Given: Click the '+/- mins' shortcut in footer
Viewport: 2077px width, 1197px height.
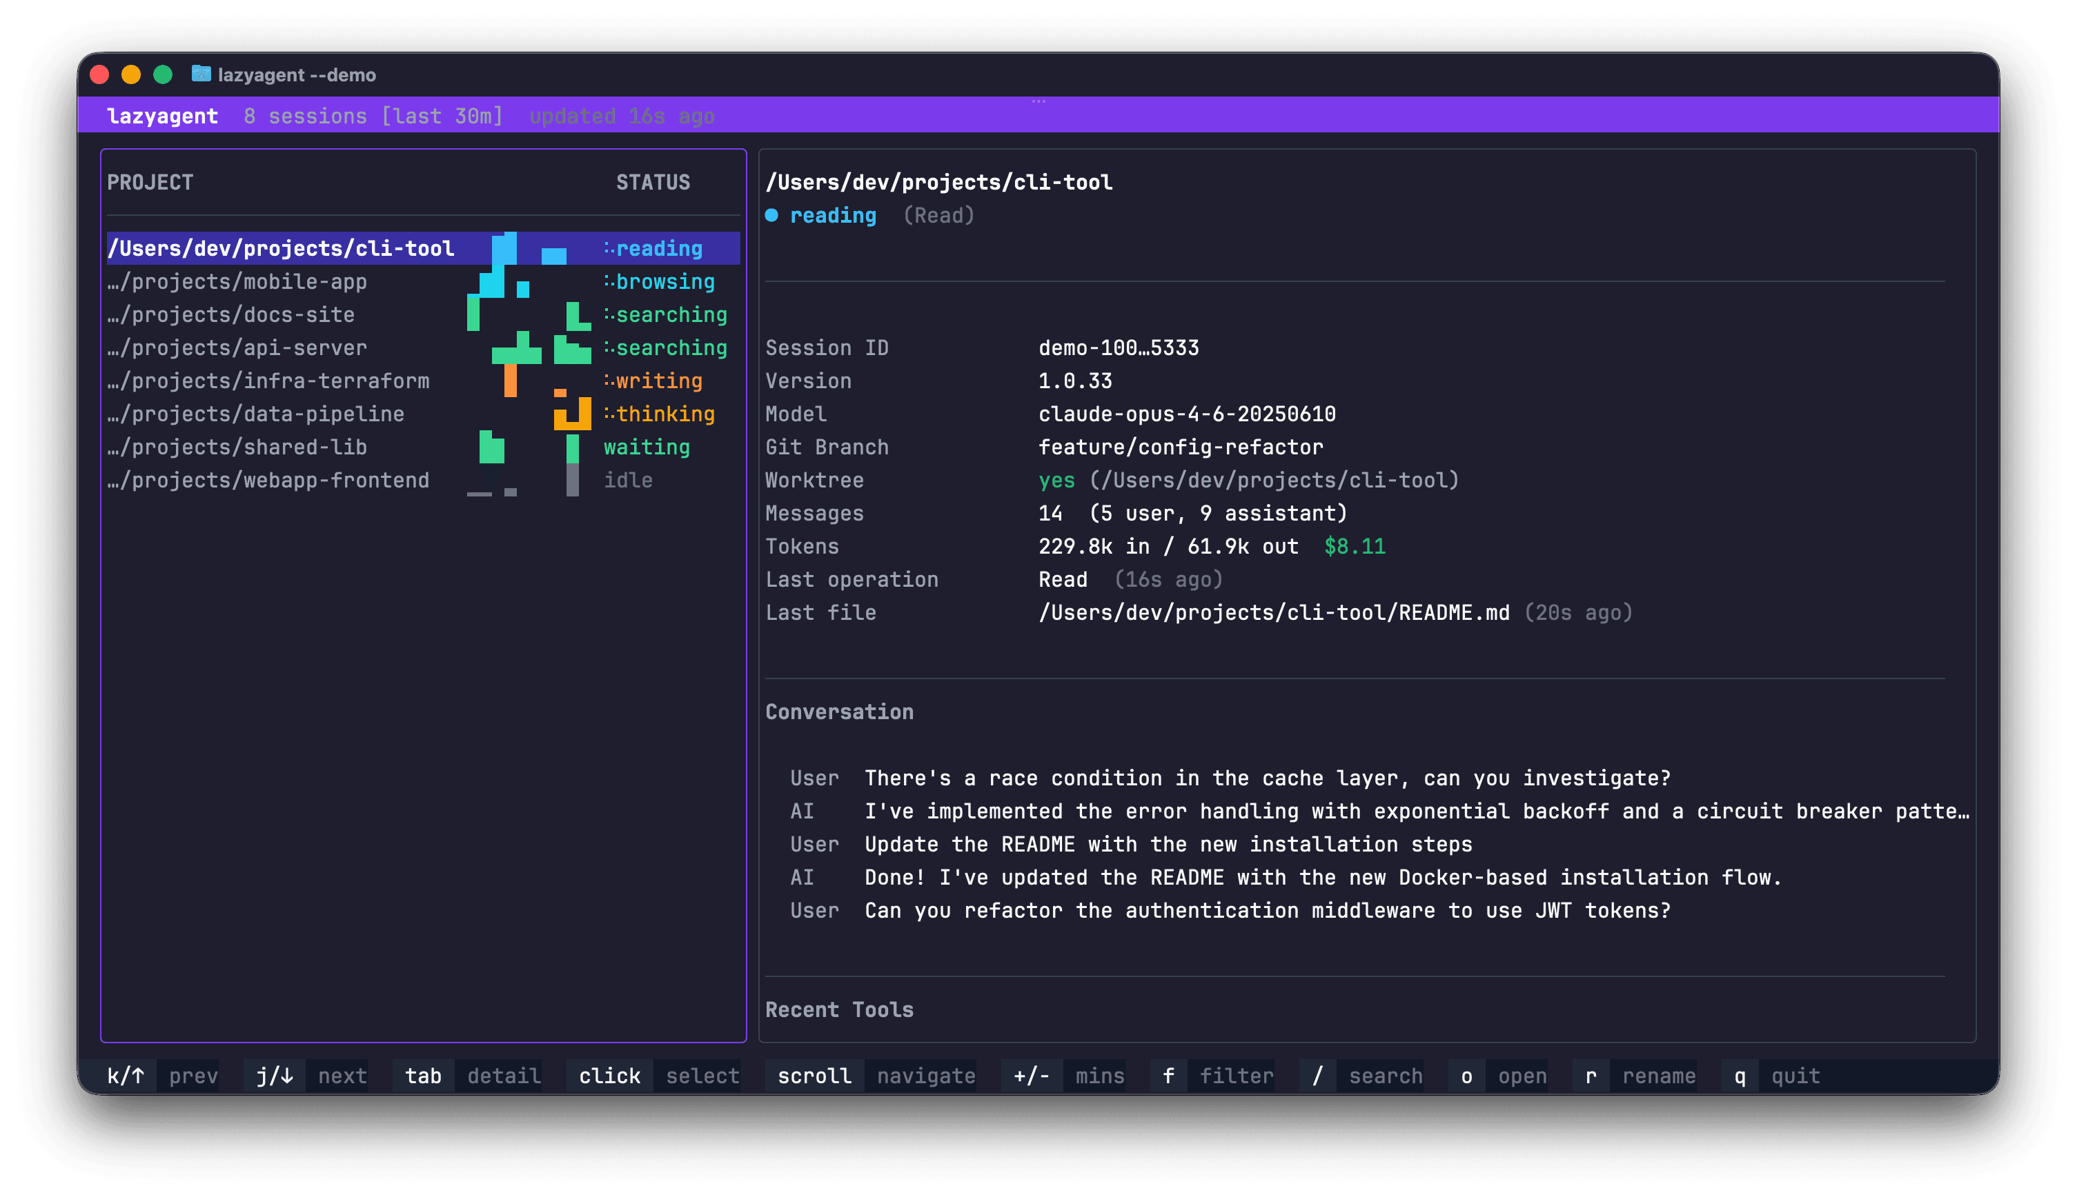Looking at the screenshot, I should tap(1063, 1076).
